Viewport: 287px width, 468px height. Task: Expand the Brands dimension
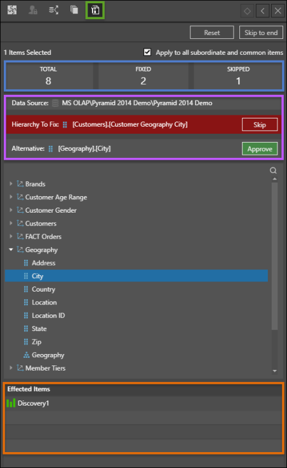tap(11, 183)
